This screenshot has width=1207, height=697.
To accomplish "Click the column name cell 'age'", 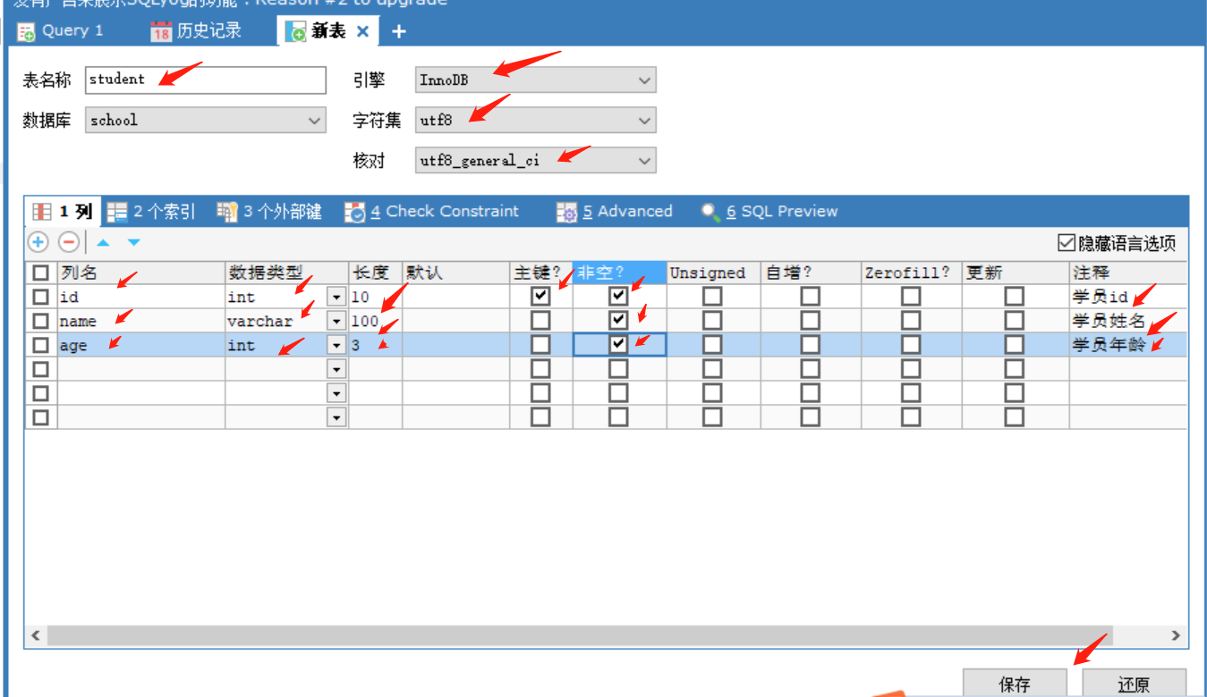I will (x=140, y=345).
